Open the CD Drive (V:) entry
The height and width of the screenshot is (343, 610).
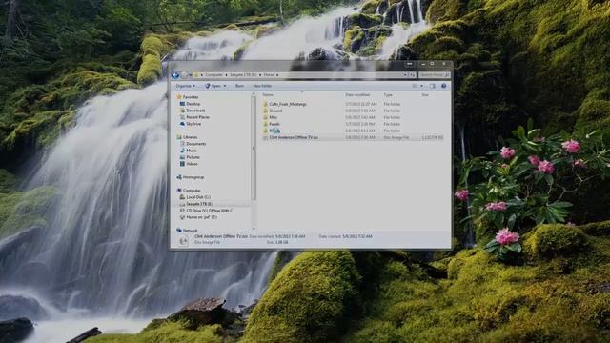[206, 211]
